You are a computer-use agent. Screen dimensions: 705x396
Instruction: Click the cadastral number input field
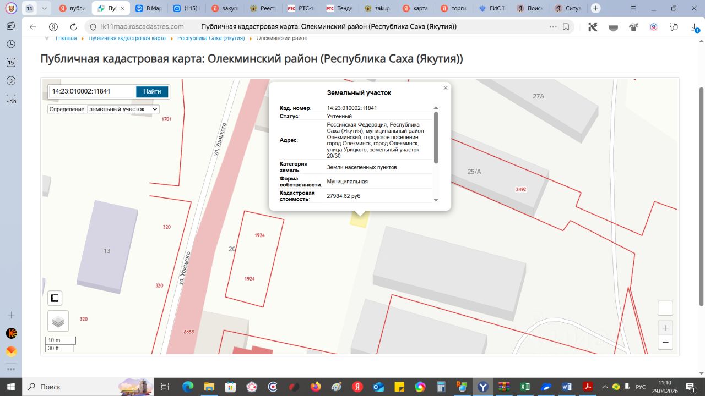pos(91,92)
